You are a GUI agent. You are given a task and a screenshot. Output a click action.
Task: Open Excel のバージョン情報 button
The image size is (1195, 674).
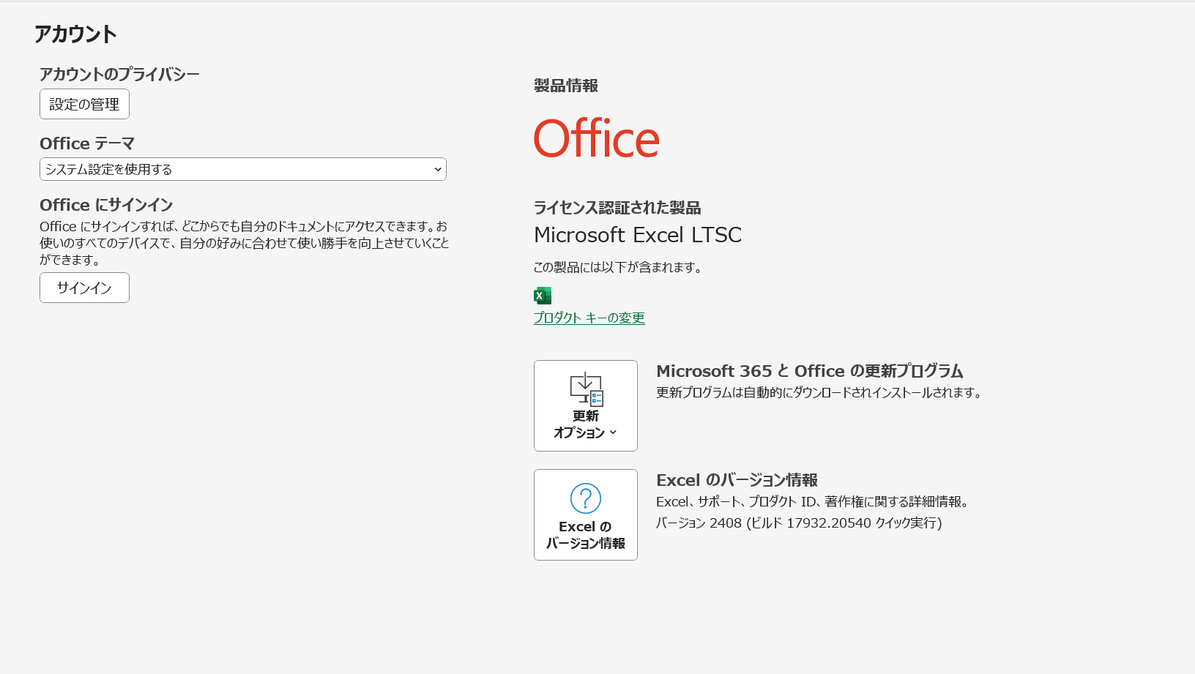pyautogui.click(x=586, y=514)
